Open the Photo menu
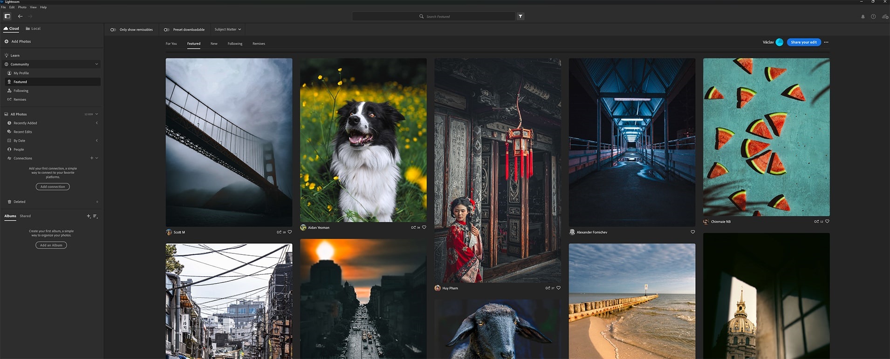This screenshot has width=890, height=359. (22, 7)
